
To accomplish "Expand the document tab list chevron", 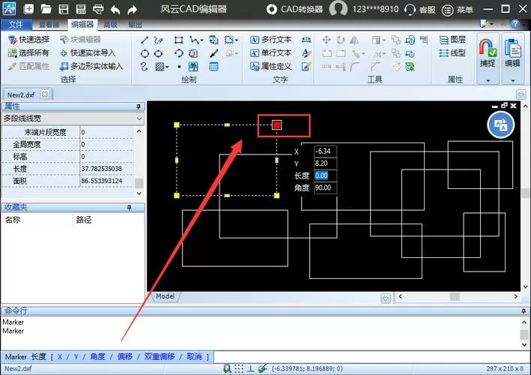I will coord(521,94).
